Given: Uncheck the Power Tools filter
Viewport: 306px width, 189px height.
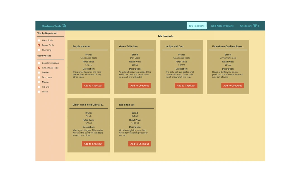Looking at the screenshot, I should point(39,45).
